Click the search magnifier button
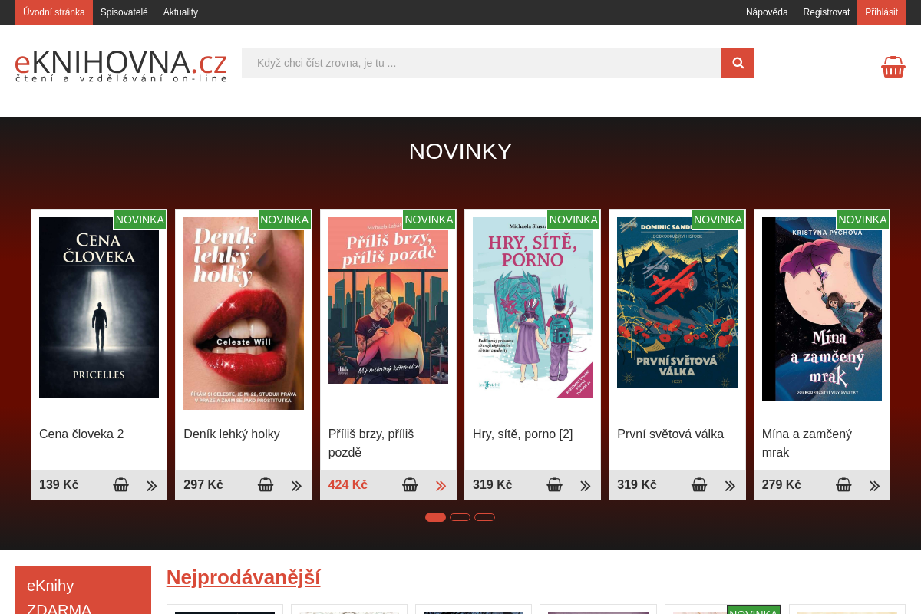Viewport: 921px width, 614px height. tap(738, 63)
